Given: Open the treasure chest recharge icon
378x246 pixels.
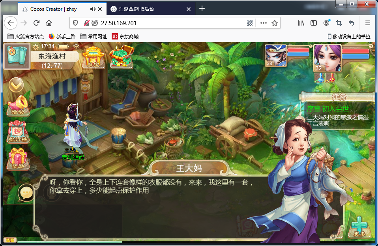Looking at the screenshot, I should [x=122, y=56].
